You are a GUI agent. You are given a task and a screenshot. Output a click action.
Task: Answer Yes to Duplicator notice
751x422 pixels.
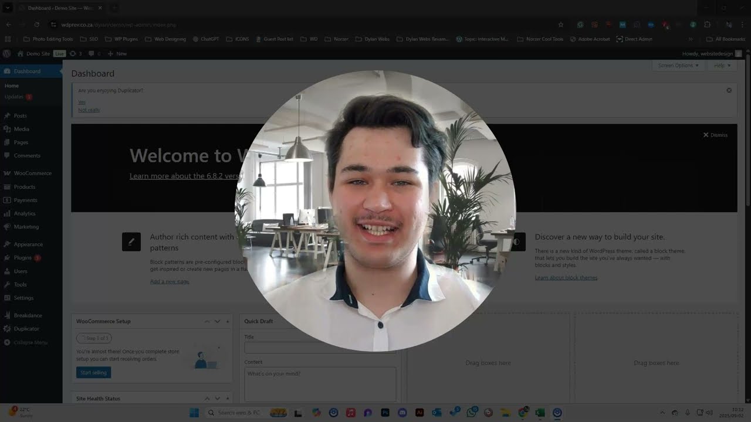82,102
